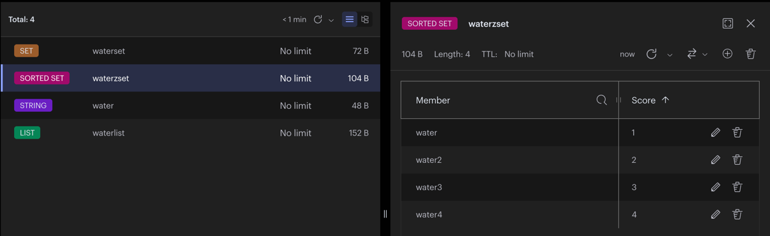Select the water STRING key
The height and width of the screenshot is (236, 770).
point(190,106)
